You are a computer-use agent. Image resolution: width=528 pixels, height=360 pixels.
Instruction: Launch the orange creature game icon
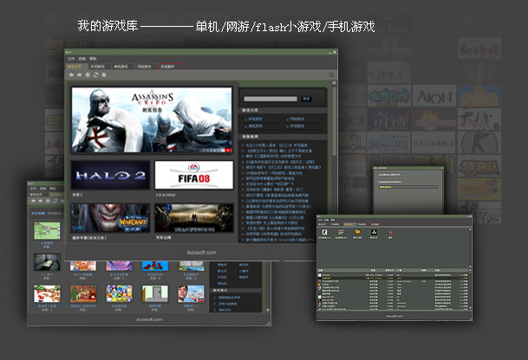pos(357,232)
